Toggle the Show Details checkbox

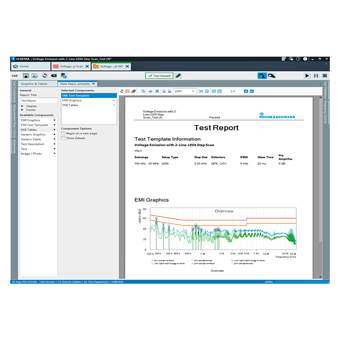pos(63,138)
